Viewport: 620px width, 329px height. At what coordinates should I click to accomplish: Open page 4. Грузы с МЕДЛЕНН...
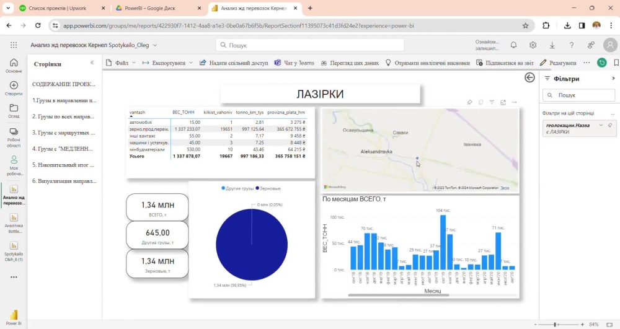(63, 149)
